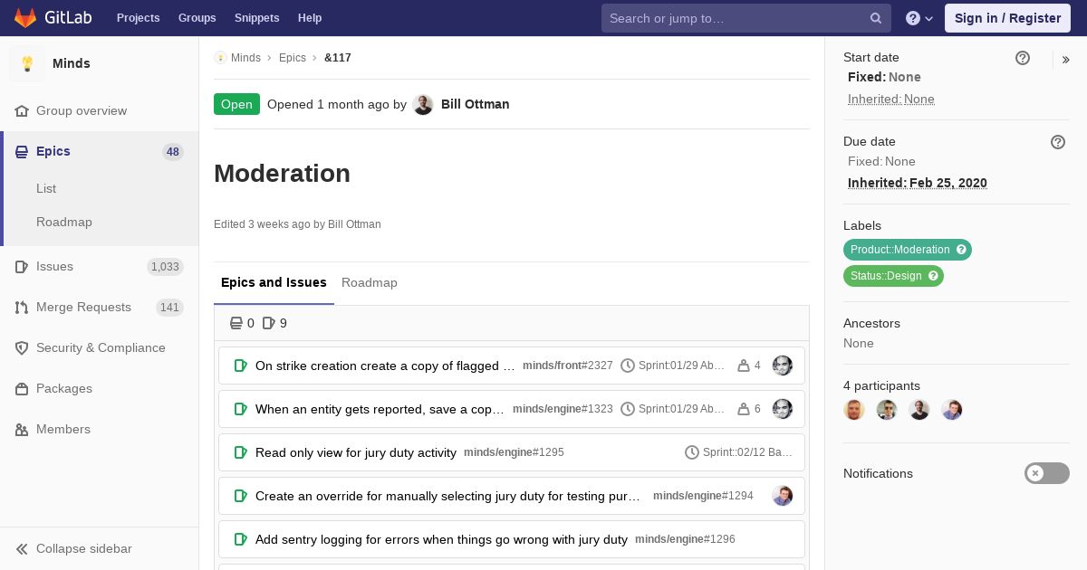Click the issue icon on minds/front#2327 row
1087x570 pixels.
point(241,366)
